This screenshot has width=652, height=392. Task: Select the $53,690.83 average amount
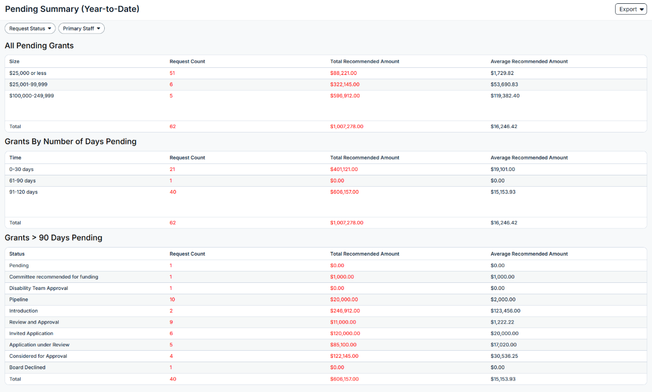pos(504,84)
